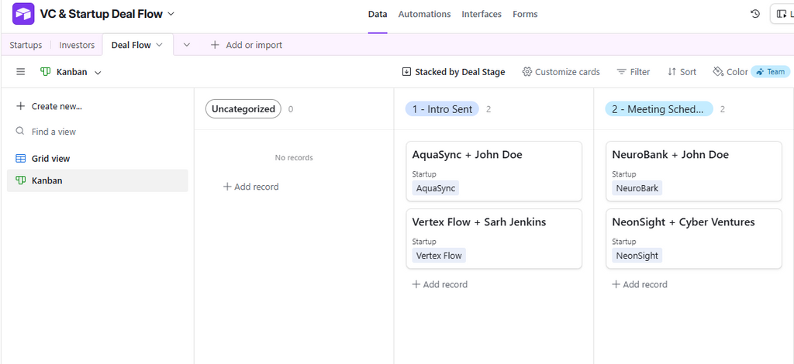Click the magnifier icon in Find a view
Image resolution: width=794 pixels, height=364 pixels.
click(20, 132)
